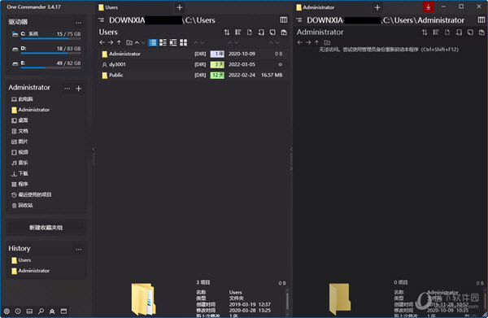
Task: Toggle columns layout icon in Administrator pane
Action: 481,20
